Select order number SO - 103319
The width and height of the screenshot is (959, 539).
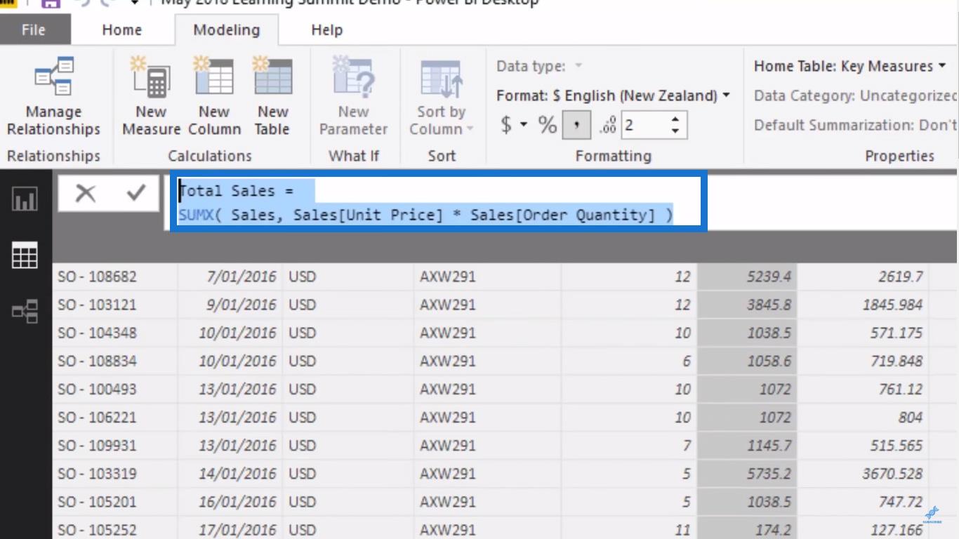(x=97, y=474)
